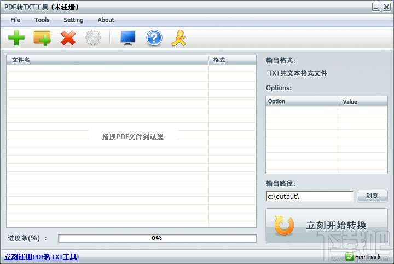Screen dimensions: 394x264
Task: Click the 输出路径 label
Action: 281,183
